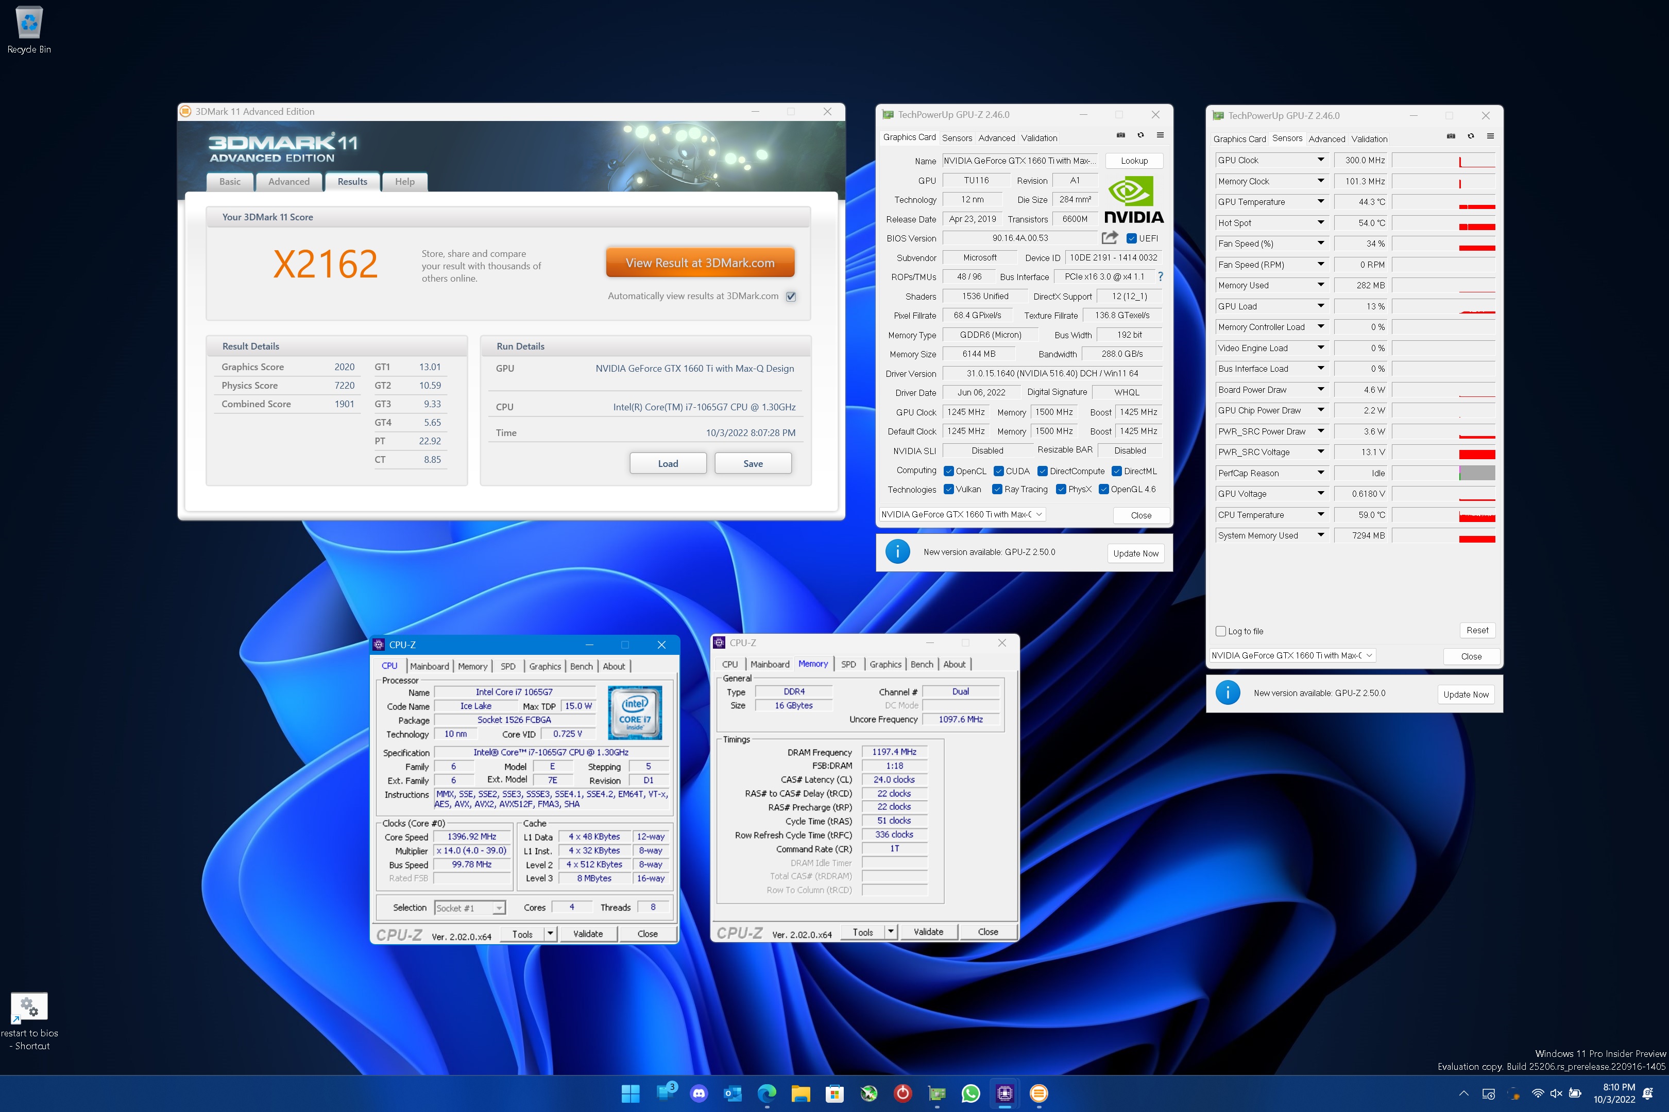This screenshot has height=1112, width=1669.
Task: Click the BIOS share/export icon in GPU-Z
Action: click(x=1110, y=237)
